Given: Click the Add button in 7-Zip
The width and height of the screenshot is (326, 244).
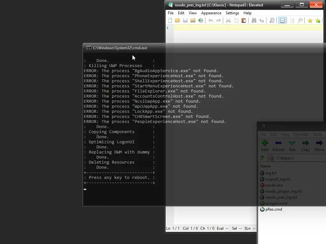Looking at the screenshot, I should coord(265,146).
